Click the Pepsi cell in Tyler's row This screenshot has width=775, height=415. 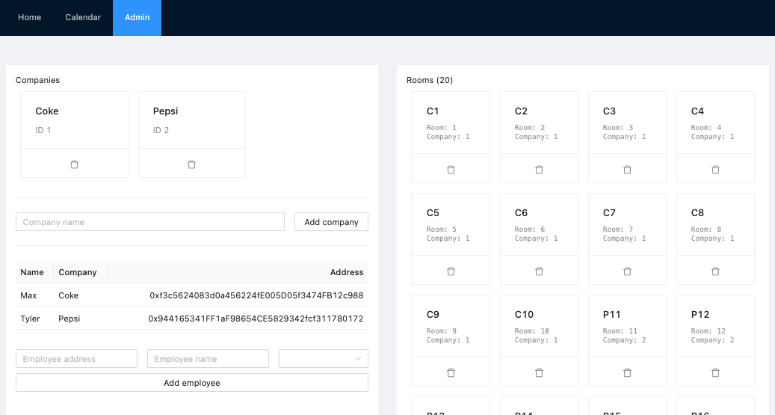coord(70,319)
